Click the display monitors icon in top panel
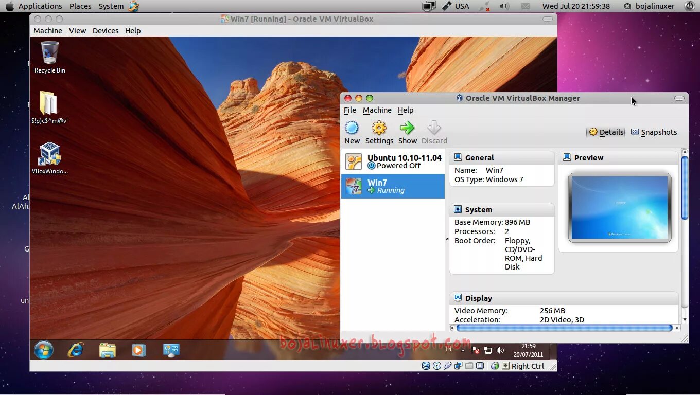The width and height of the screenshot is (700, 395). pyautogui.click(x=429, y=6)
